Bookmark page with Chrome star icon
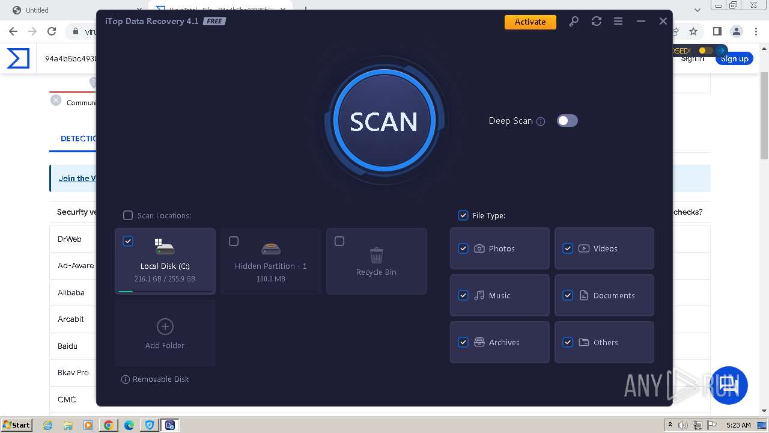The width and height of the screenshot is (769, 433). (x=693, y=31)
